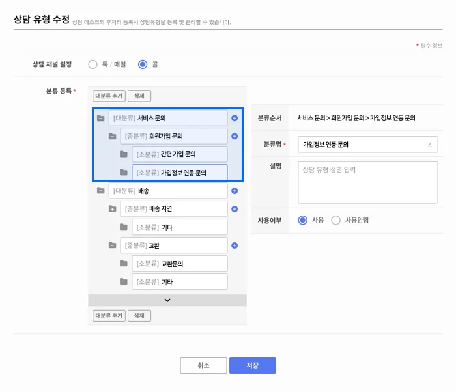Click the 분류순서 breadcrumb path text
Viewport: 456px width, 392px height.
tap(356, 118)
